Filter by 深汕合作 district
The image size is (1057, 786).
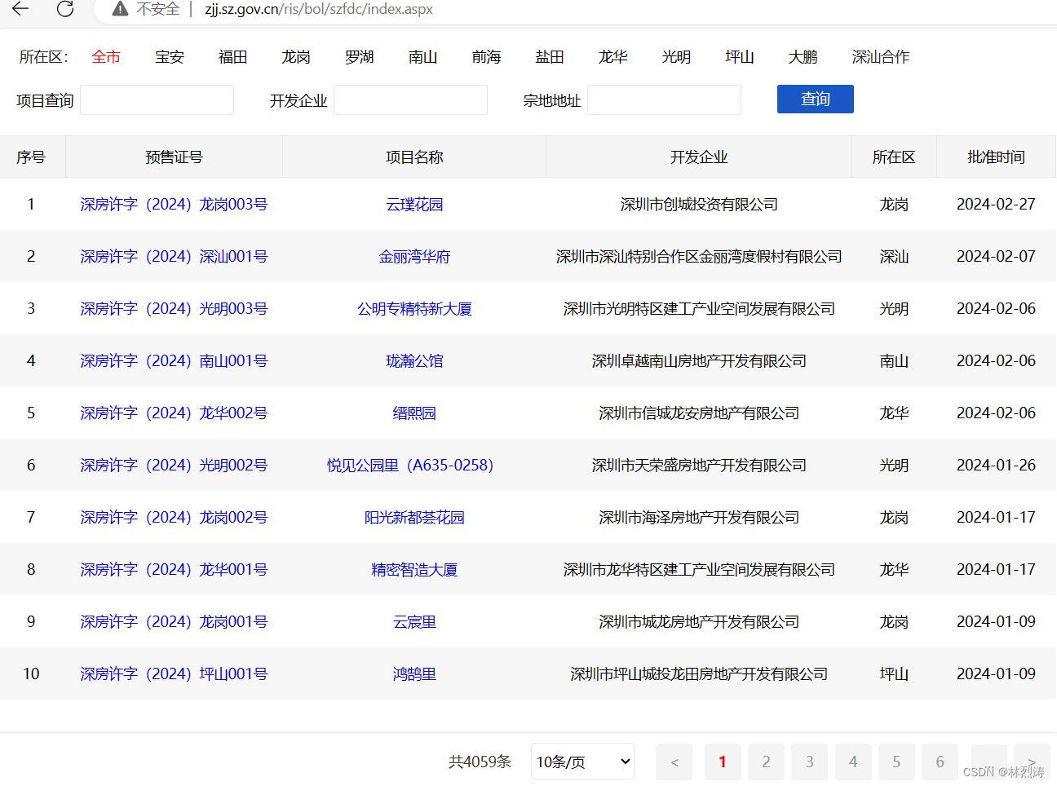tap(881, 57)
